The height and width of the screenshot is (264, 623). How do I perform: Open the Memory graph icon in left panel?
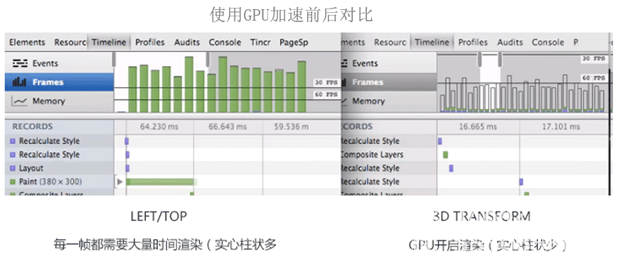pos(19,101)
